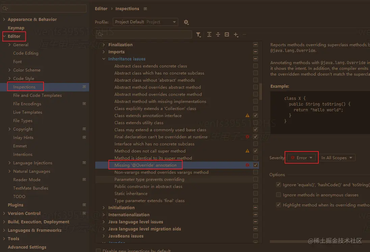The width and height of the screenshot is (370, 252).
Task: Select Parameter type prevents overriding
Action: [149, 179]
